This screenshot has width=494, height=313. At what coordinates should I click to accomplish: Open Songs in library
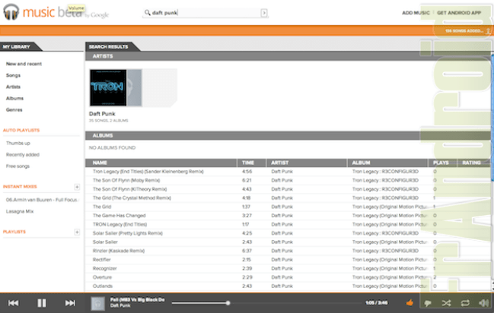(13, 75)
